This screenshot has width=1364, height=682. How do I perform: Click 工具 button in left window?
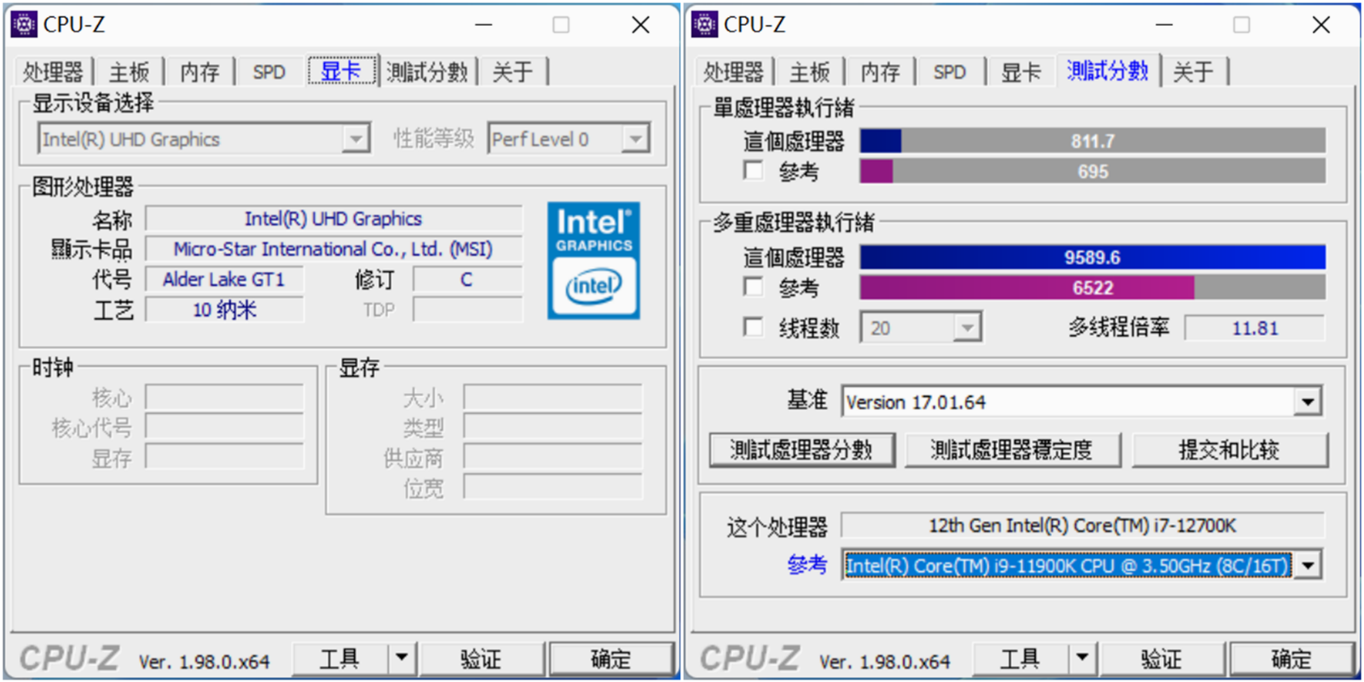tap(340, 659)
